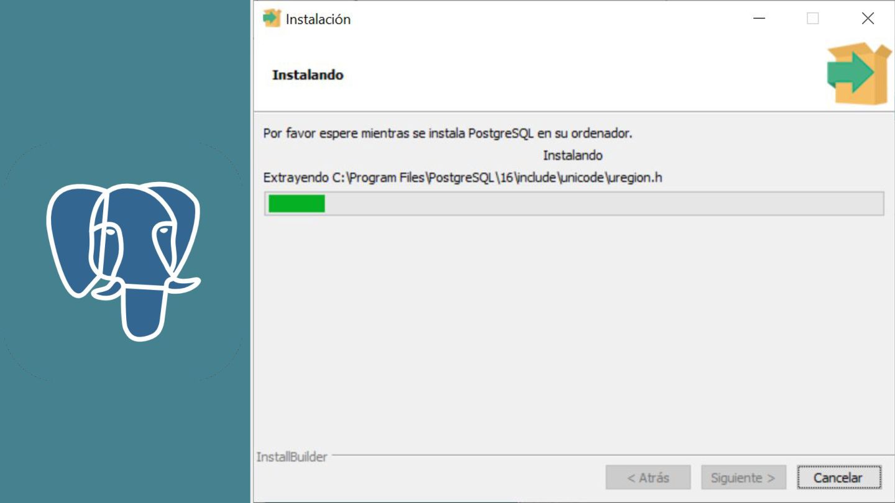The image size is (895, 503).
Task: Click the orange box with green arrow icon
Action: pos(859,74)
